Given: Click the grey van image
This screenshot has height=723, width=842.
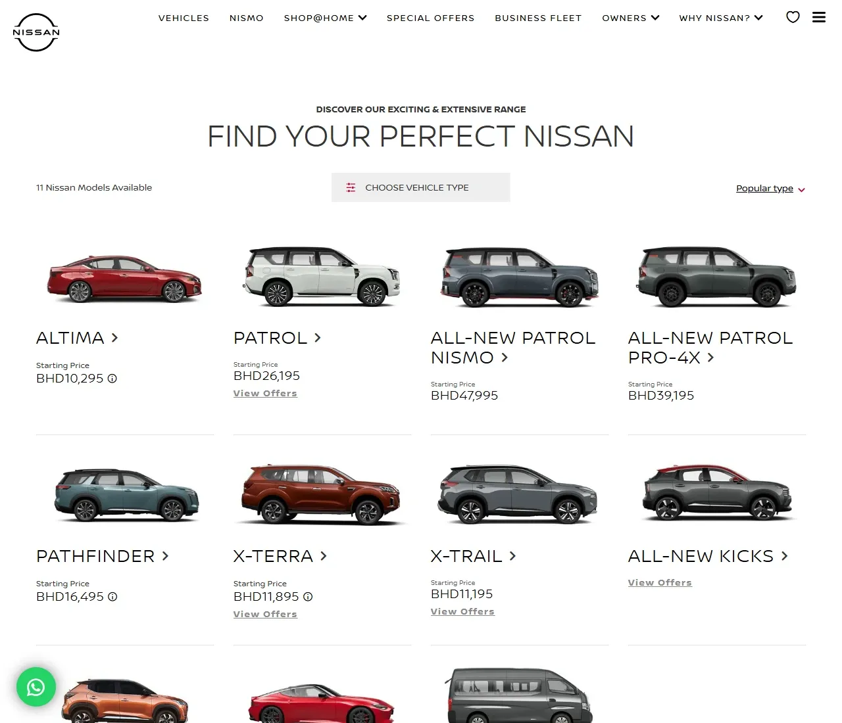Looking at the screenshot, I should click(520, 695).
